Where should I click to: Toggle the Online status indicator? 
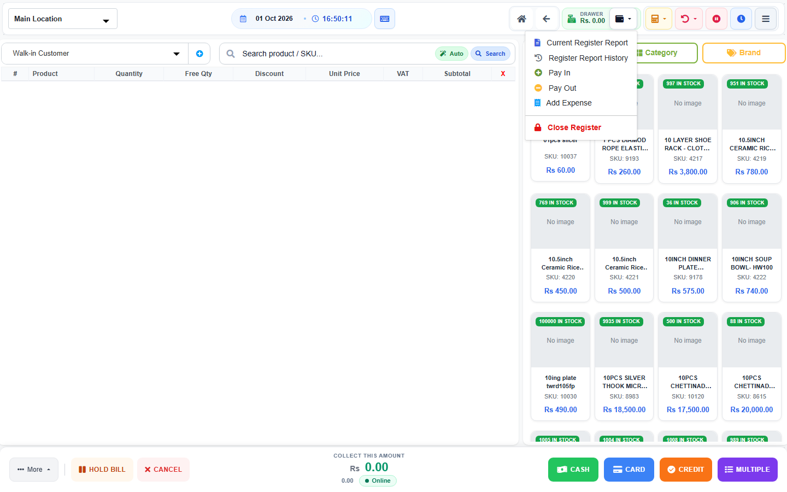(x=378, y=481)
